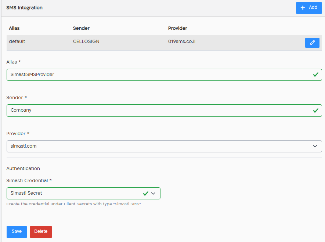Click the Provider dropdown chevron arrow
The height and width of the screenshot is (242, 325).
[x=315, y=146]
